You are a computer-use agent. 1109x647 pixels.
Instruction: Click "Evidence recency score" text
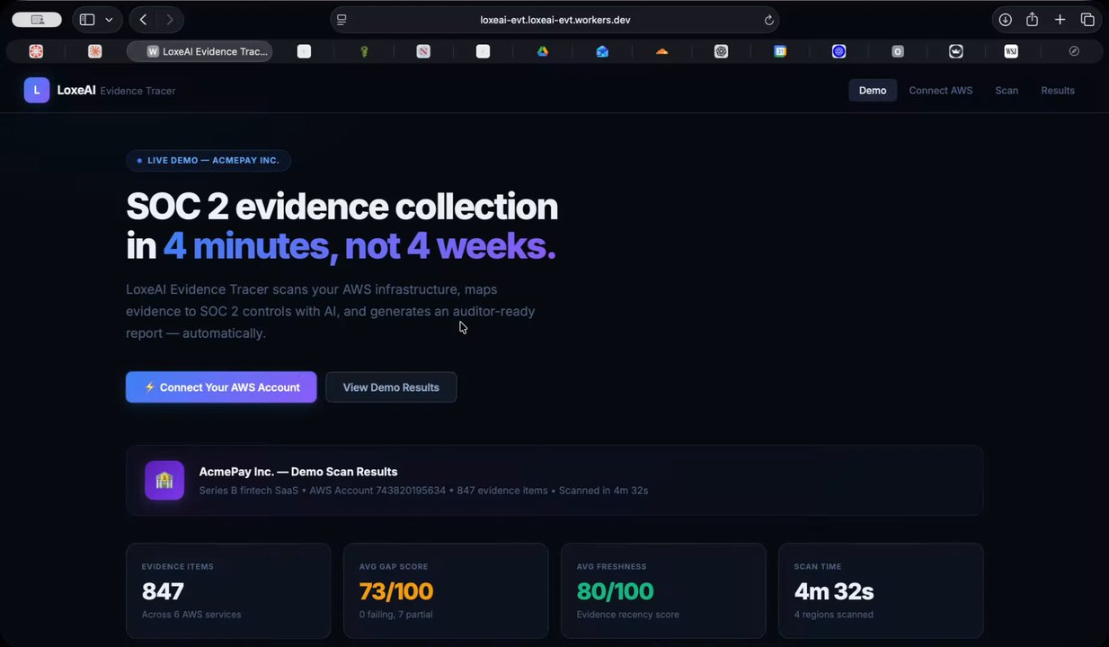pos(628,615)
